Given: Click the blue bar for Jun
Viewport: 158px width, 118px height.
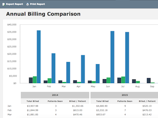Looking at the screenshot, I should pos(112,57).
